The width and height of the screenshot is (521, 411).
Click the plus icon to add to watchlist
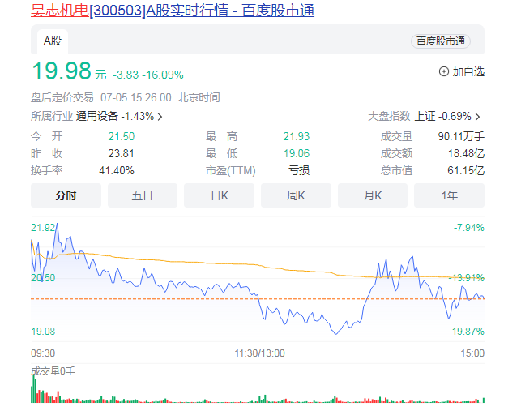pyautogui.click(x=443, y=71)
